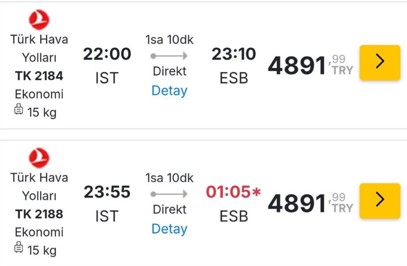Click the 4891,99 TRY price of second flight
This screenshot has height=266, width=407.
click(x=310, y=203)
